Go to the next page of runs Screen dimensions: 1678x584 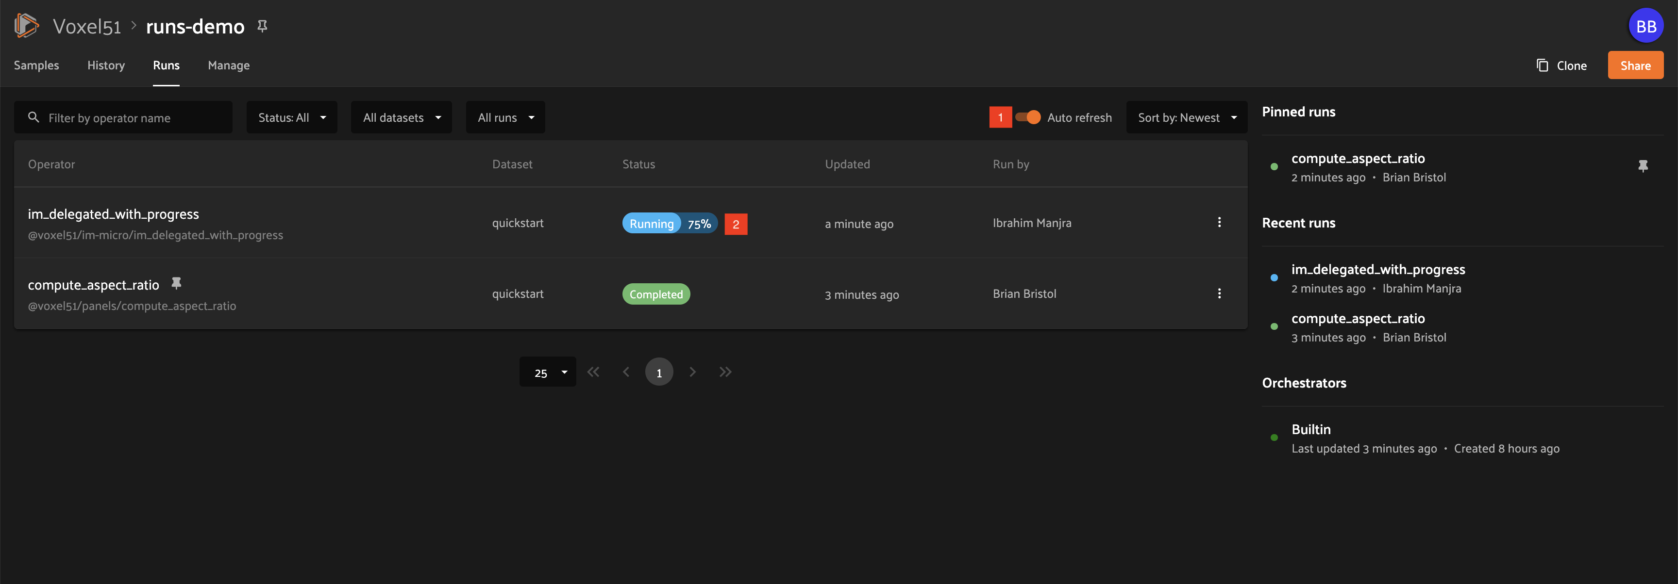point(692,372)
